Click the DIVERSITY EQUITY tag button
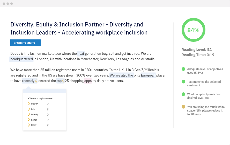 tap(26, 43)
